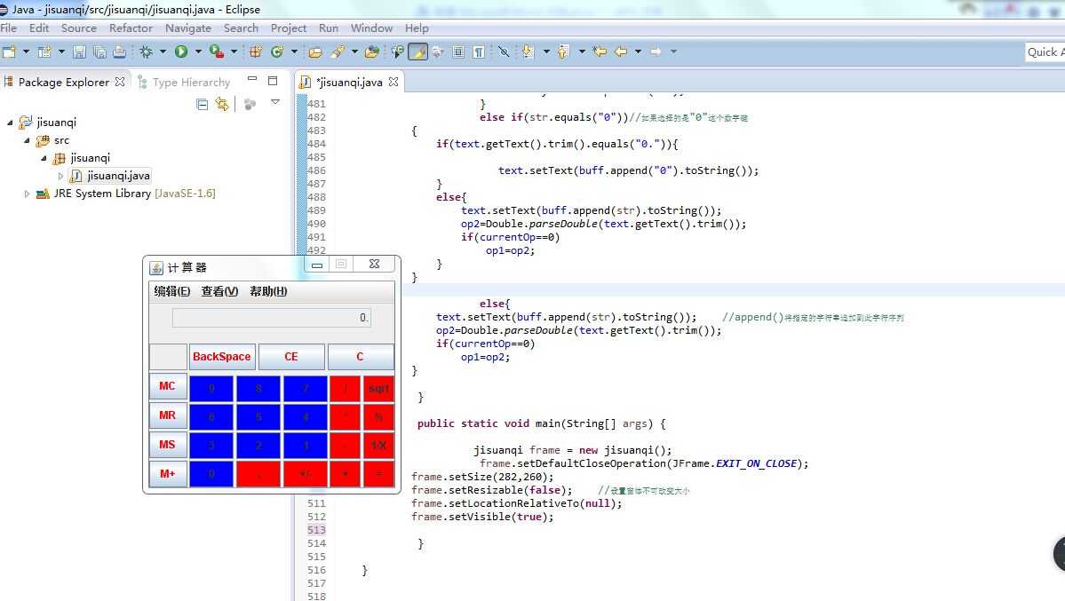Click the blue 9 key in calculator
The height and width of the screenshot is (601, 1065).
click(211, 389)
